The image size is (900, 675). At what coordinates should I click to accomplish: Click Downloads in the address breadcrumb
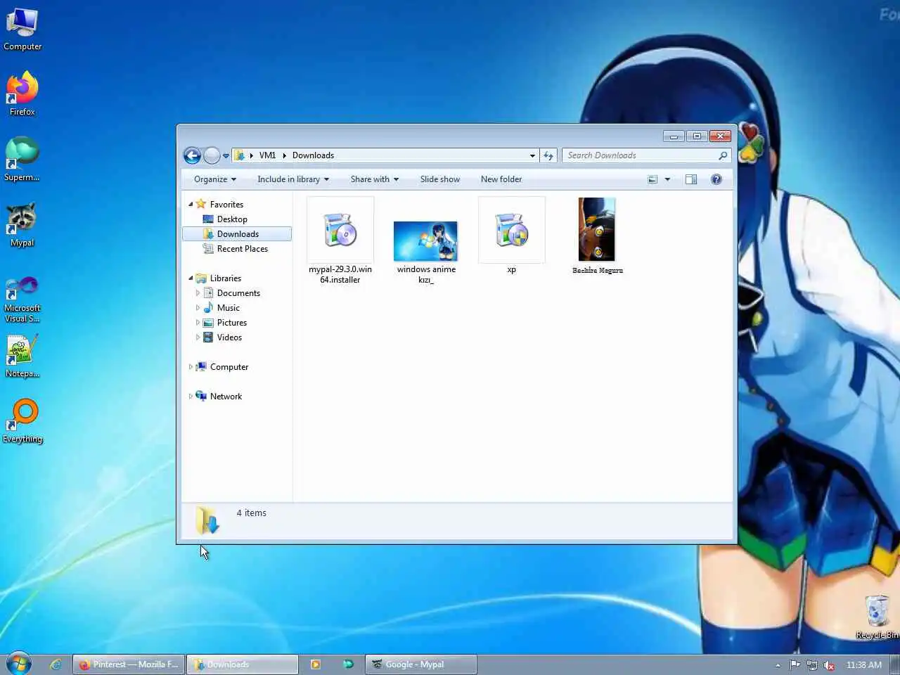(x=313, y=155)
